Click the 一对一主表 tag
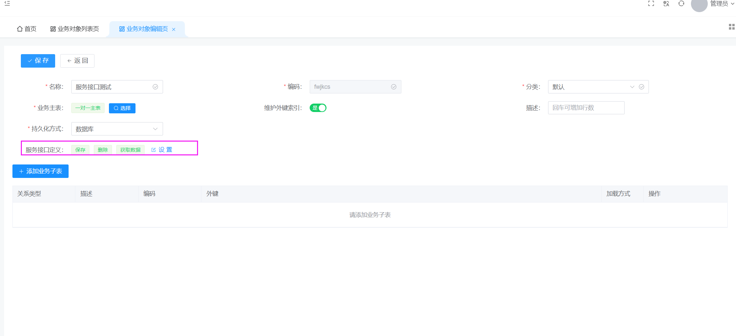 pyautogui.click(x=88, y=108)
